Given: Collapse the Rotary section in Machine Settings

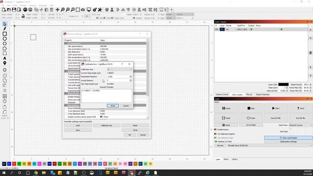Looking at the screenshot, I should [x=66, y=93].
